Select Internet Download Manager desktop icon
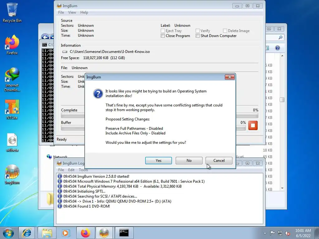 [12, 80]
